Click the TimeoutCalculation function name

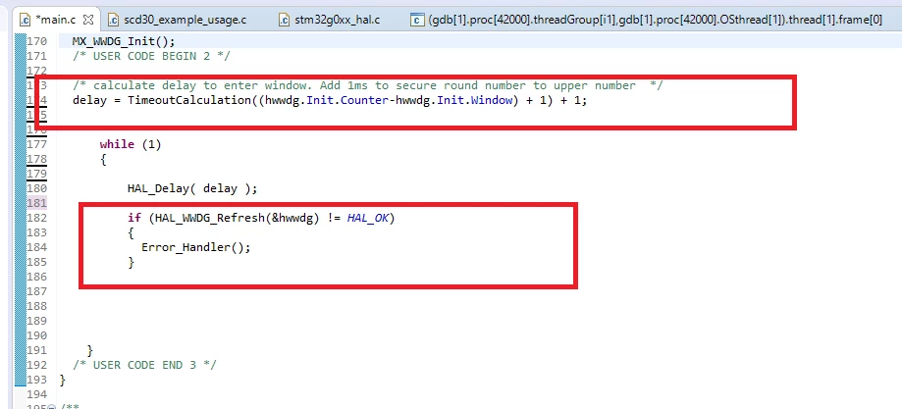[189, 100]
